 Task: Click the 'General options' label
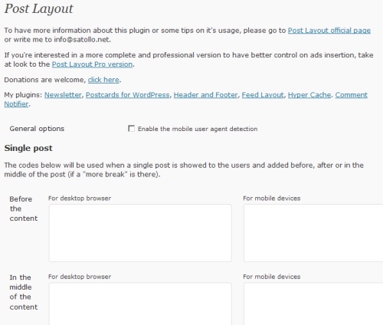(x=37, y=129)
